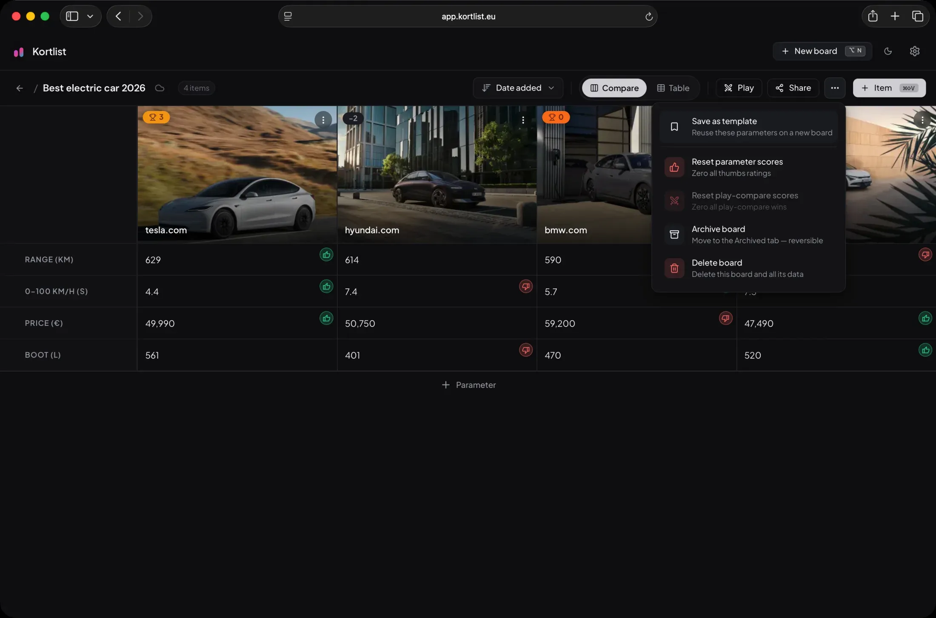
Task: Open the Date added sort dropdown
Action: [518, 88]
